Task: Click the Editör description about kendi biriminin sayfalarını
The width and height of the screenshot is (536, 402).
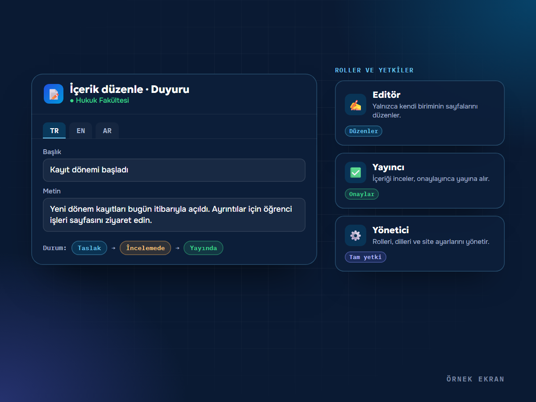Action: coord(425,111)
